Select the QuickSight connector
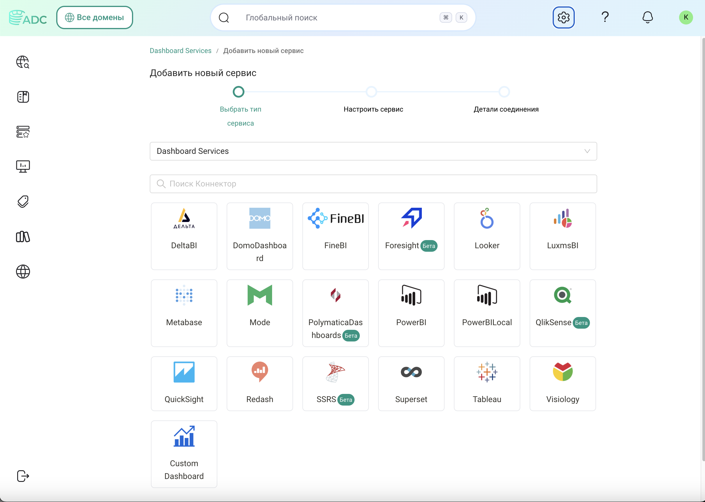Viewport: 705px width, 502px height. [x=184, y=384]
